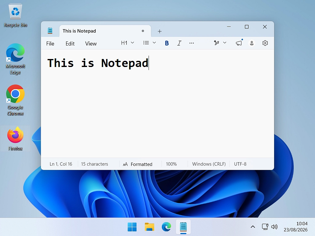
Task: Click the UTF-8 encoding entry
Action: pos(240,164)
